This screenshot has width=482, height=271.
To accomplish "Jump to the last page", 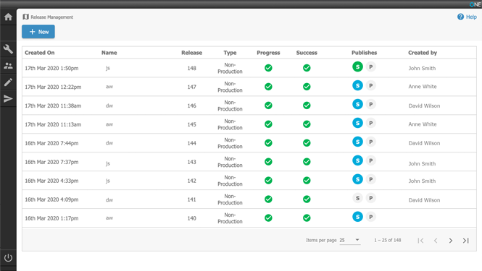I will [x=466, y=241].
